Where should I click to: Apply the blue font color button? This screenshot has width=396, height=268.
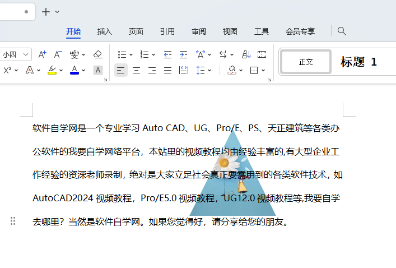[74, 70]
